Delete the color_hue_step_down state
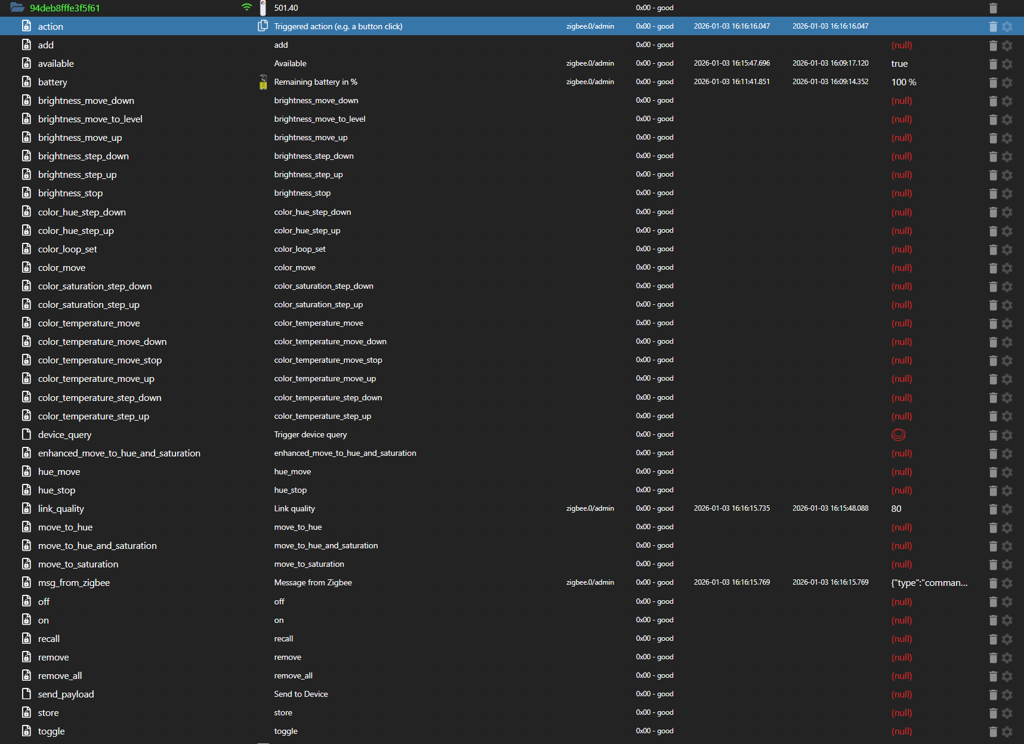 (x=993, y=212)
